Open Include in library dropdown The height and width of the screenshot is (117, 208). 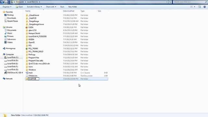coord(34,7)
